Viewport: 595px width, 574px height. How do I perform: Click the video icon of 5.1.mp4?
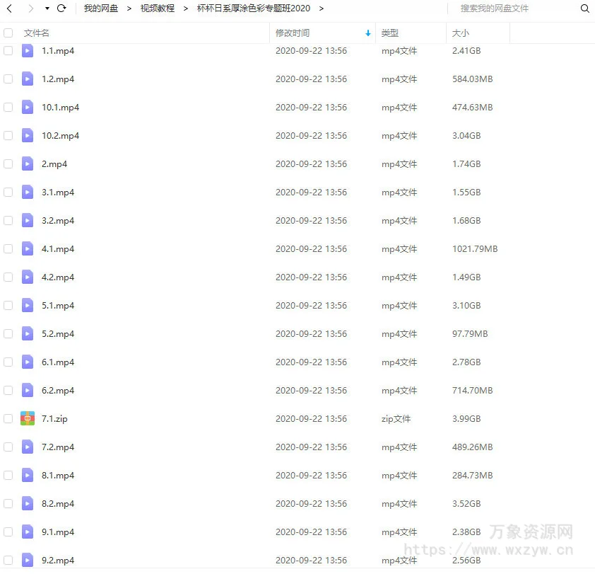28,305
